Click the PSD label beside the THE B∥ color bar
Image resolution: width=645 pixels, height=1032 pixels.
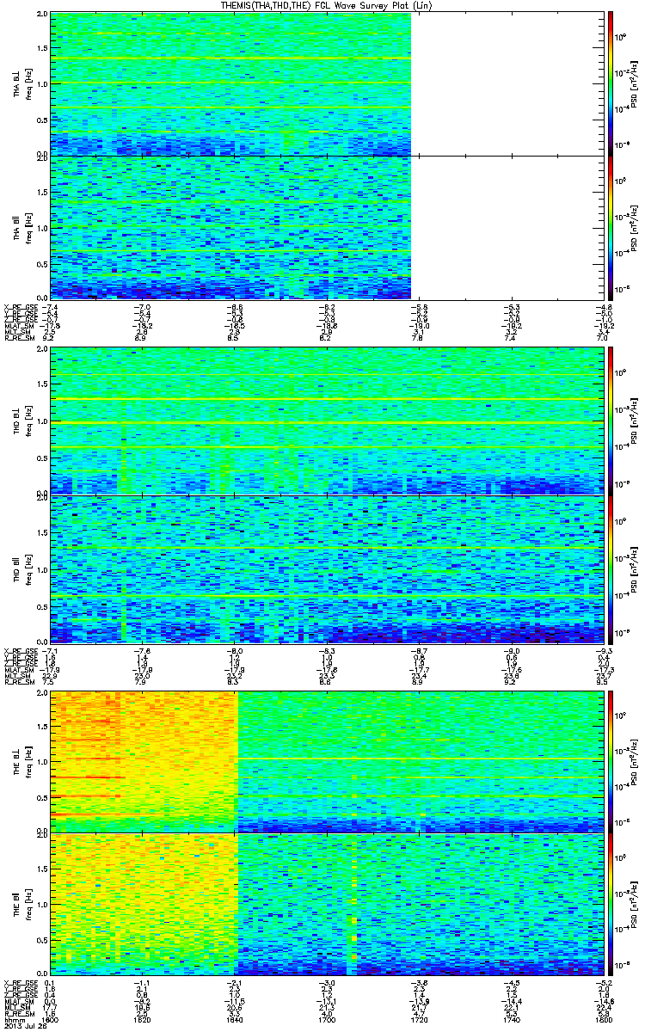click(635, 904)
